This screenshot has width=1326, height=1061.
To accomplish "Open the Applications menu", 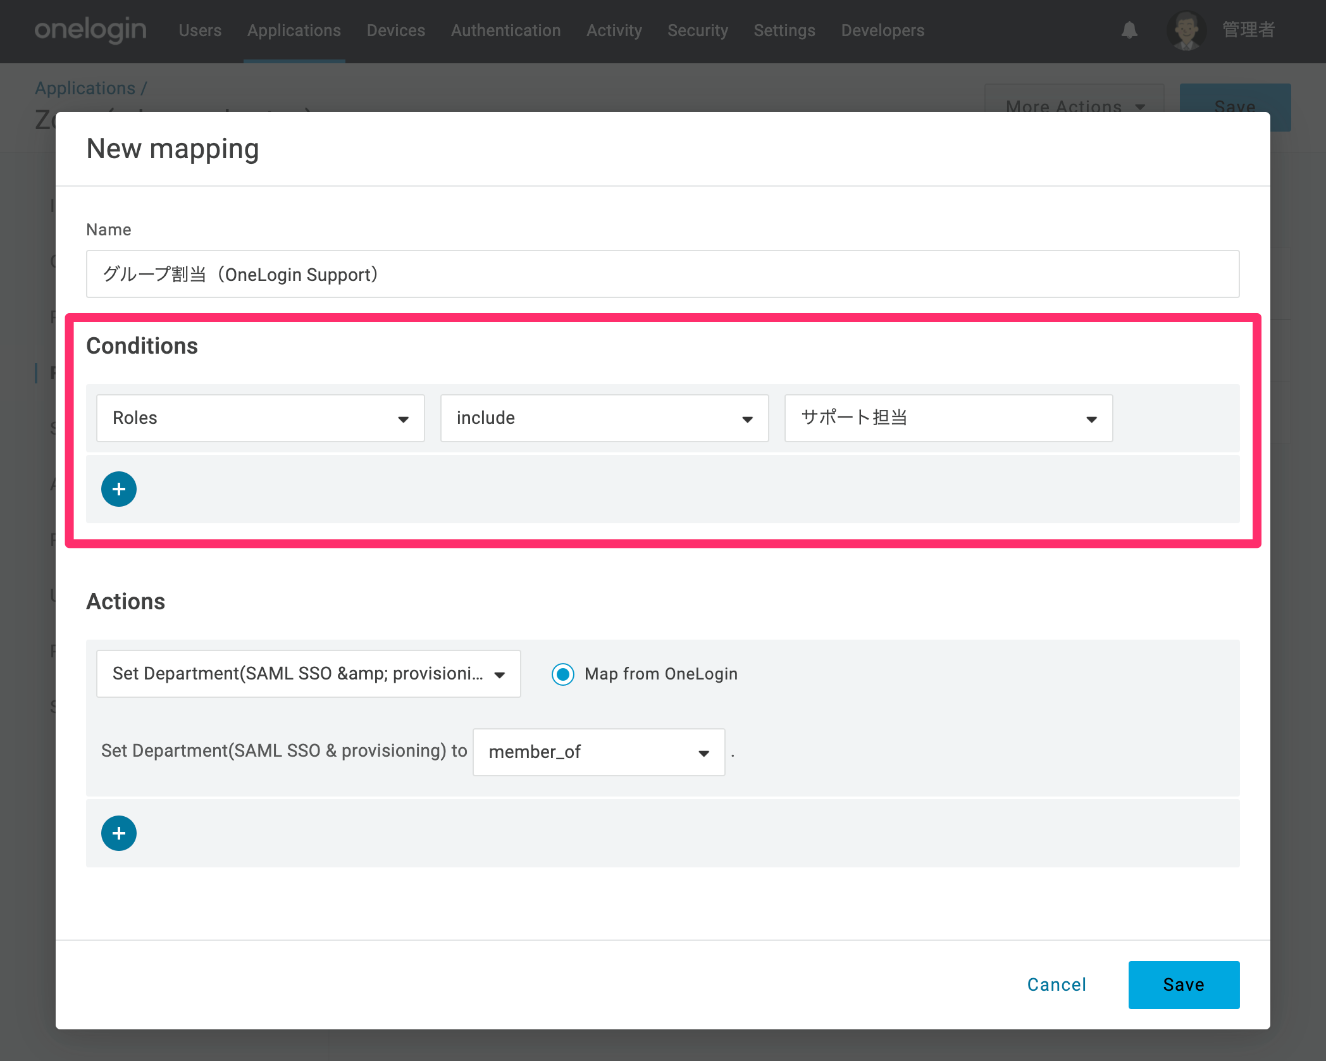I will point(294,30).
